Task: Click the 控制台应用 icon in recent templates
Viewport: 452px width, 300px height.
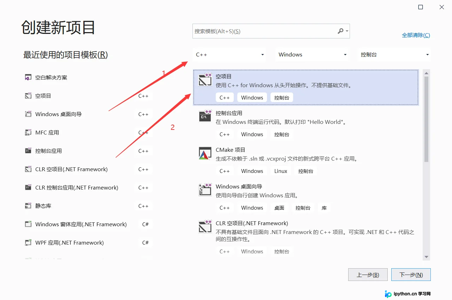Action: tap(28, 151)
